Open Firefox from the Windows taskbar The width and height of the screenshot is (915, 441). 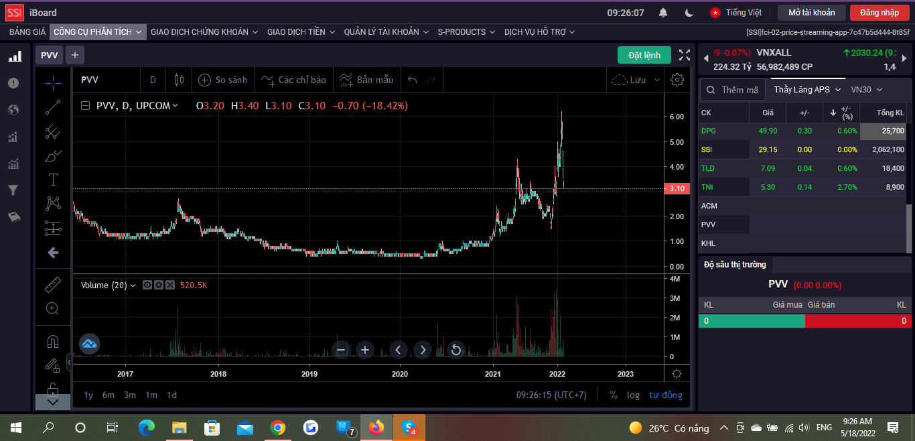point(376,428)
